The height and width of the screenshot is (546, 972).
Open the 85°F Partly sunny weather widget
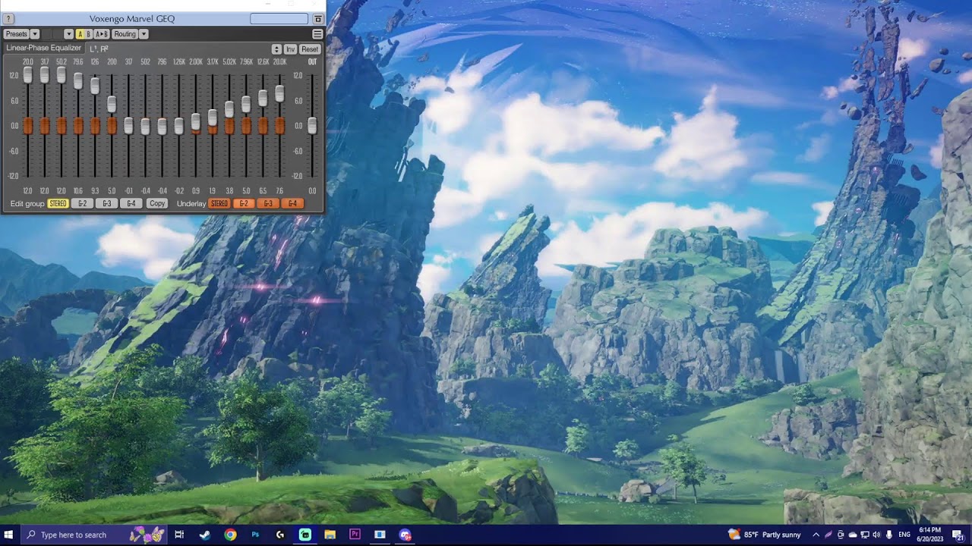click(765, 535)
